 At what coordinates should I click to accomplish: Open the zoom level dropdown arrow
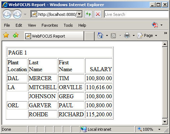(159, 129)
